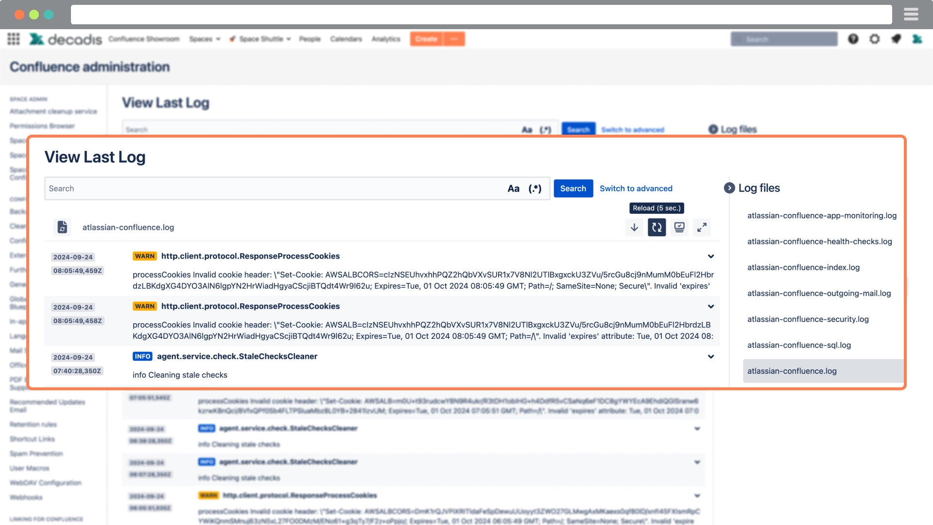The image size is (933, 525).
Task: Select atlassian-confluence-security.log from log files list
Action: coord(808,319)
